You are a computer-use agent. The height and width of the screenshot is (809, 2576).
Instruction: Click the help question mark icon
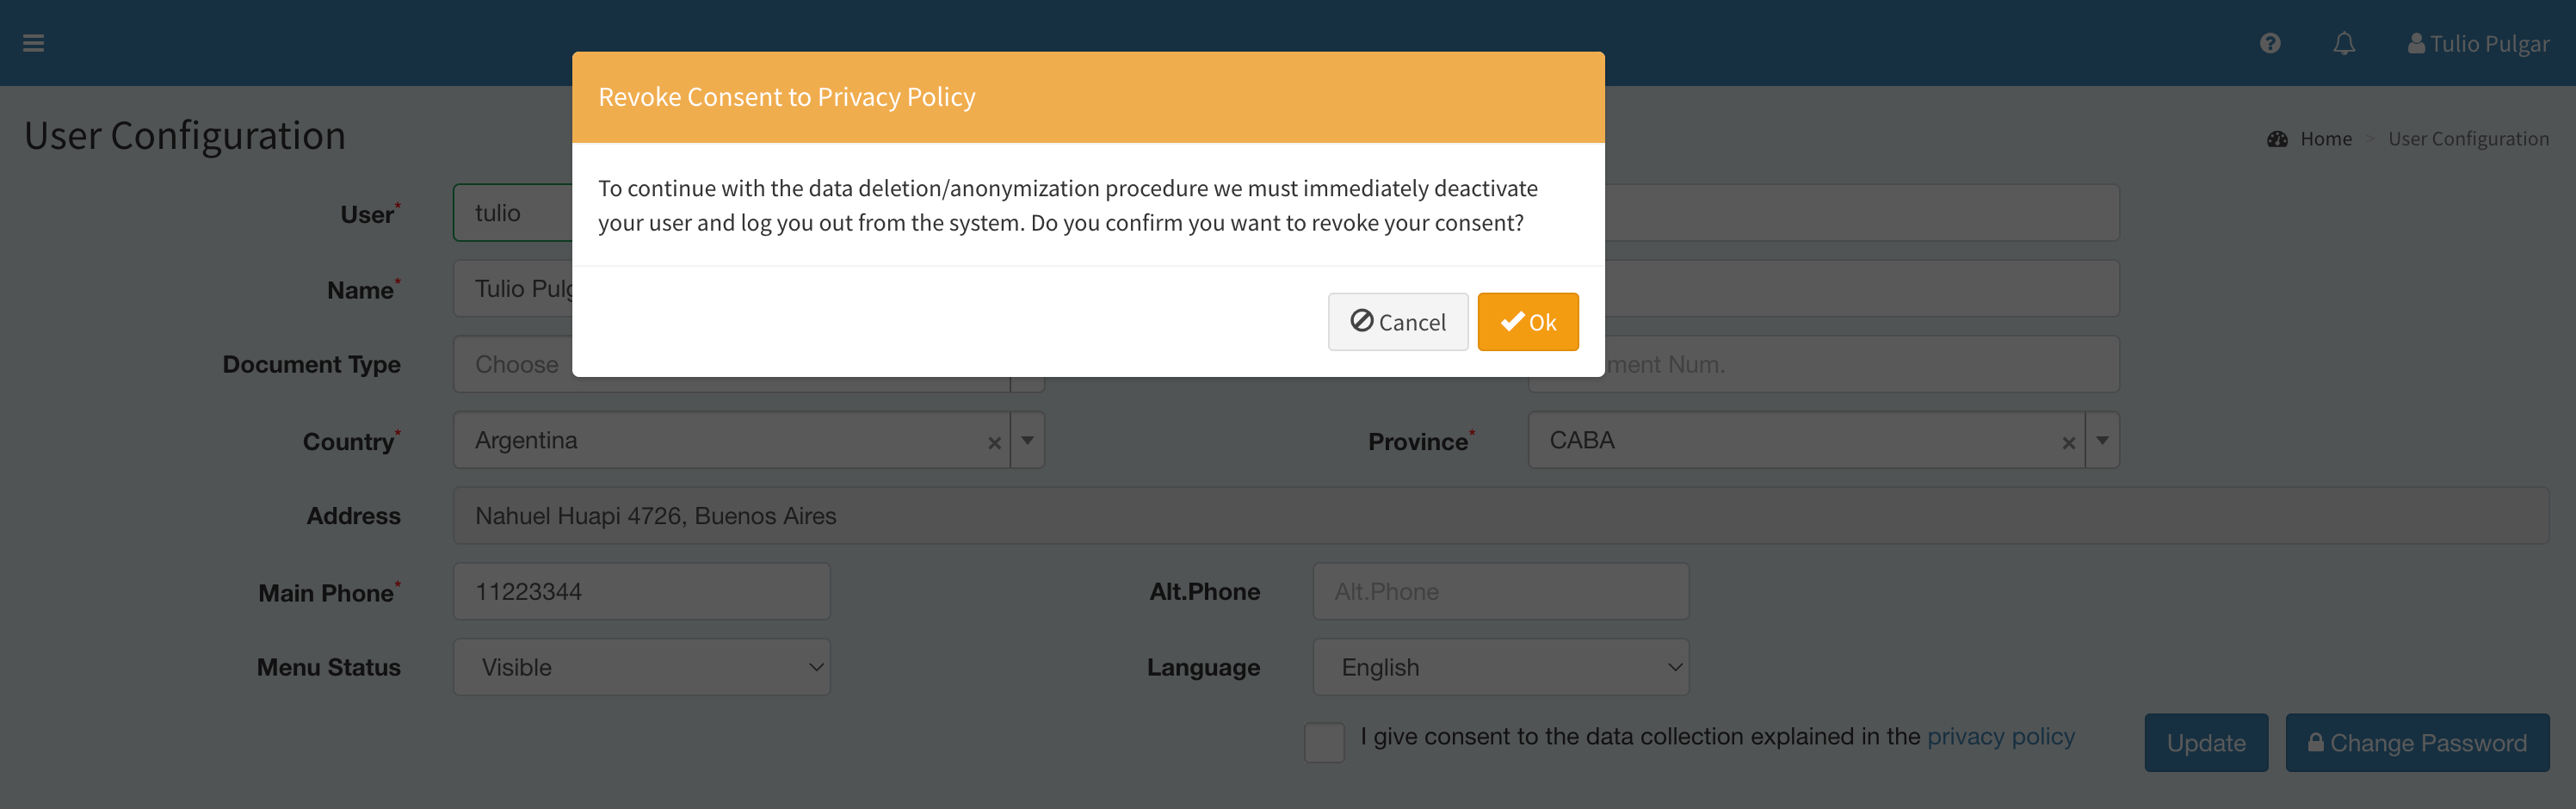pyautogui.click(x=2270, y=43)
